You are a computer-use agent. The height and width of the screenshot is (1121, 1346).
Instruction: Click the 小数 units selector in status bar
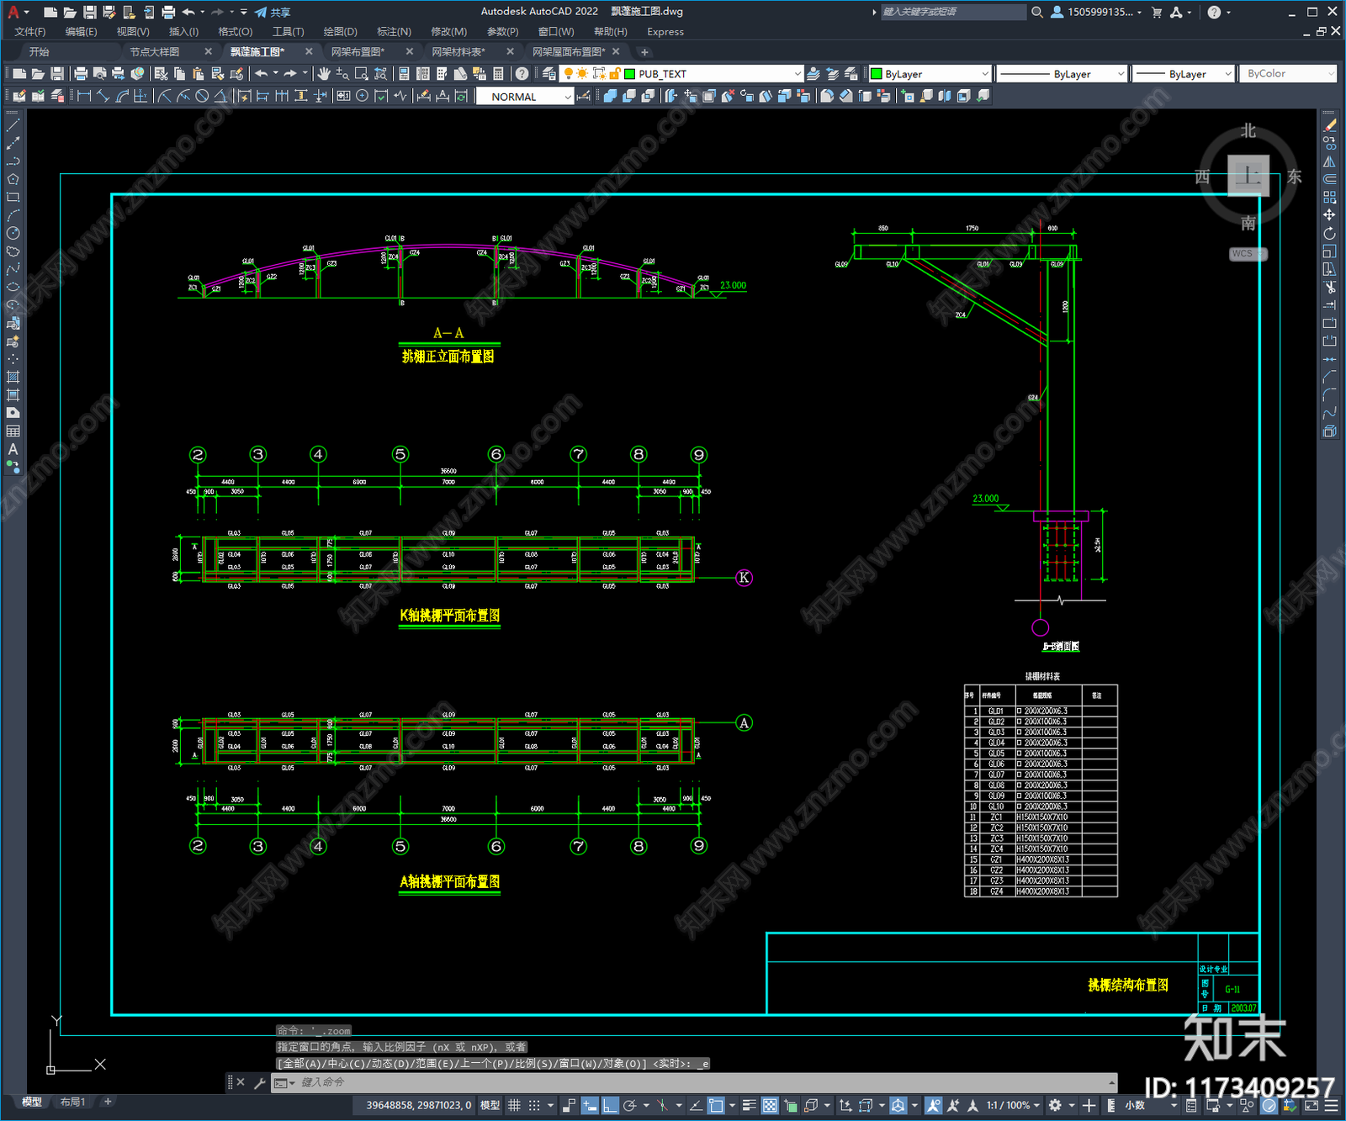pos(1136,1105)
